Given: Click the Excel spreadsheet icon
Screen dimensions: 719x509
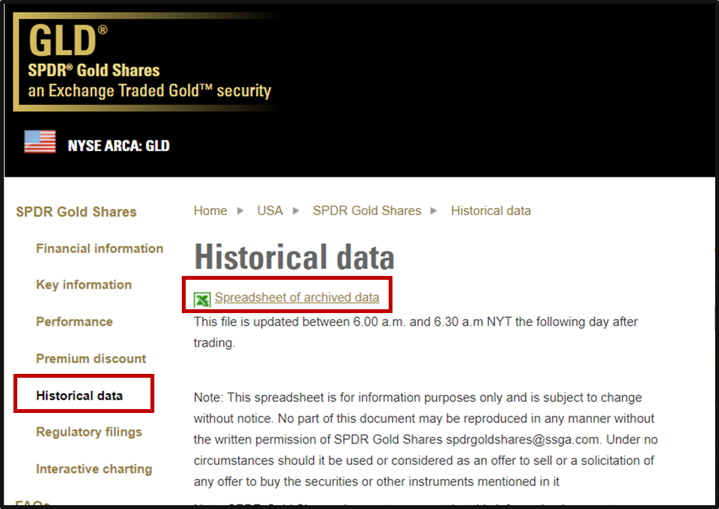Looking at the screenshot, I should (x=202, y=300).
